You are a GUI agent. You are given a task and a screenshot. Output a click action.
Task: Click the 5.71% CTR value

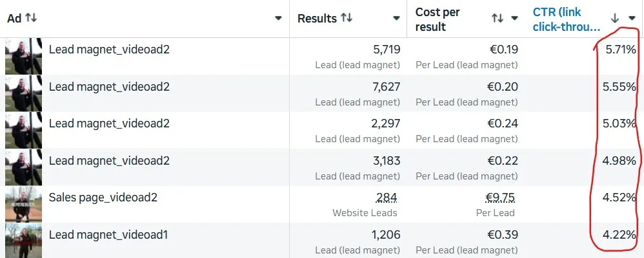tap(621, 50)
